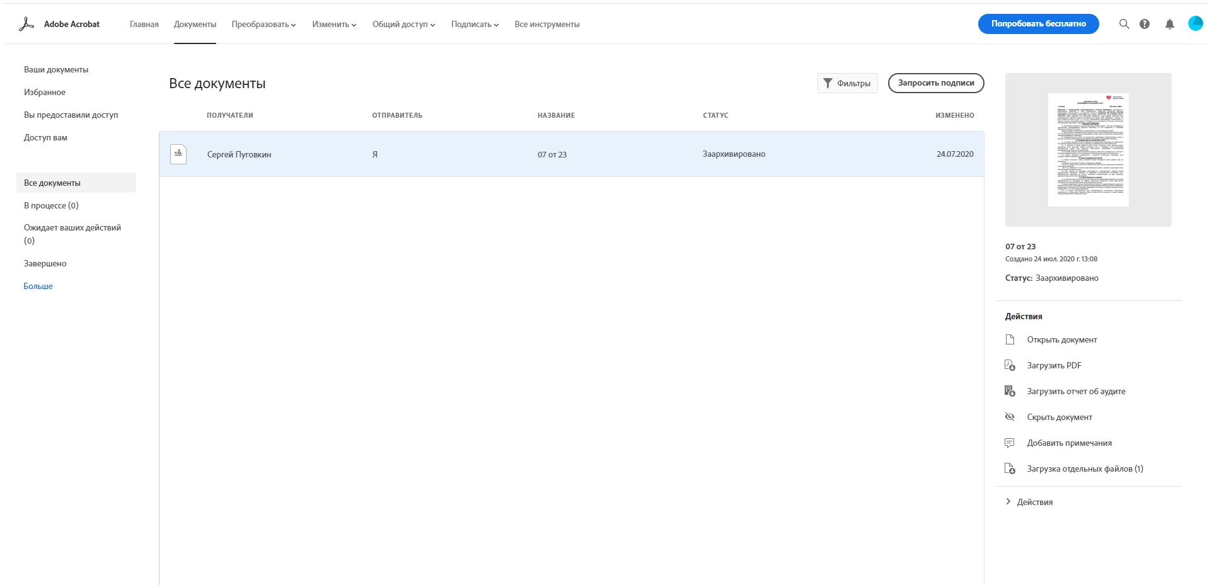The height and width of the screenshot is (585, 1207).
Task: Open the help question mark icon
Action: (1145, 24)
